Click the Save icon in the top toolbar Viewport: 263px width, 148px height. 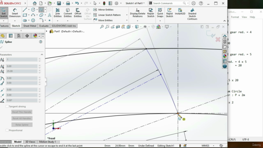coord(59,3)
